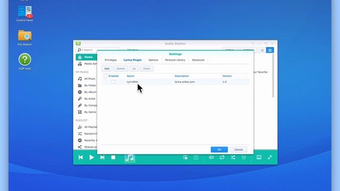Skip to next track
This screenshot has height=191, width=340.
(103, 158)
